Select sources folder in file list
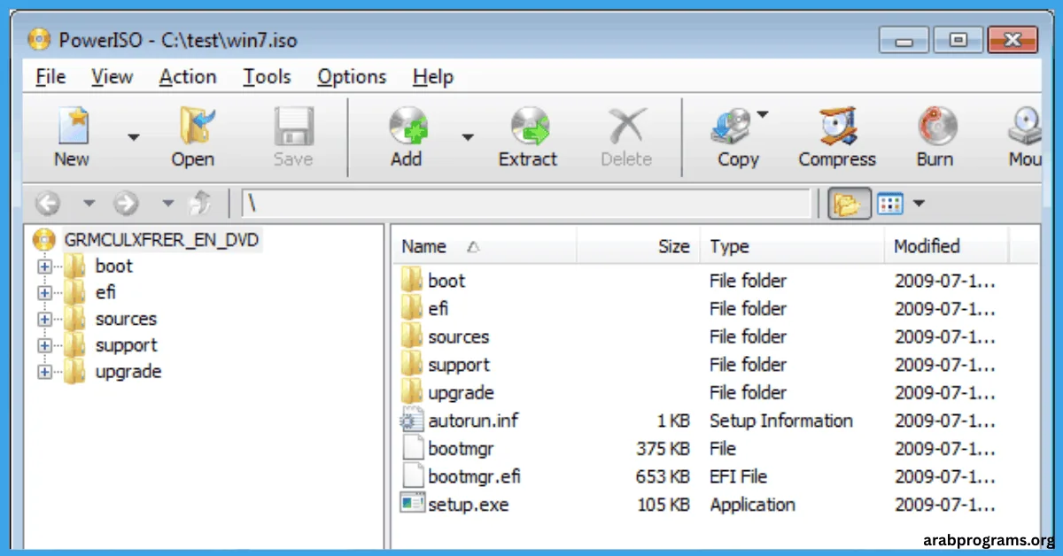The image size is (1063, 556). click(458, 336)
